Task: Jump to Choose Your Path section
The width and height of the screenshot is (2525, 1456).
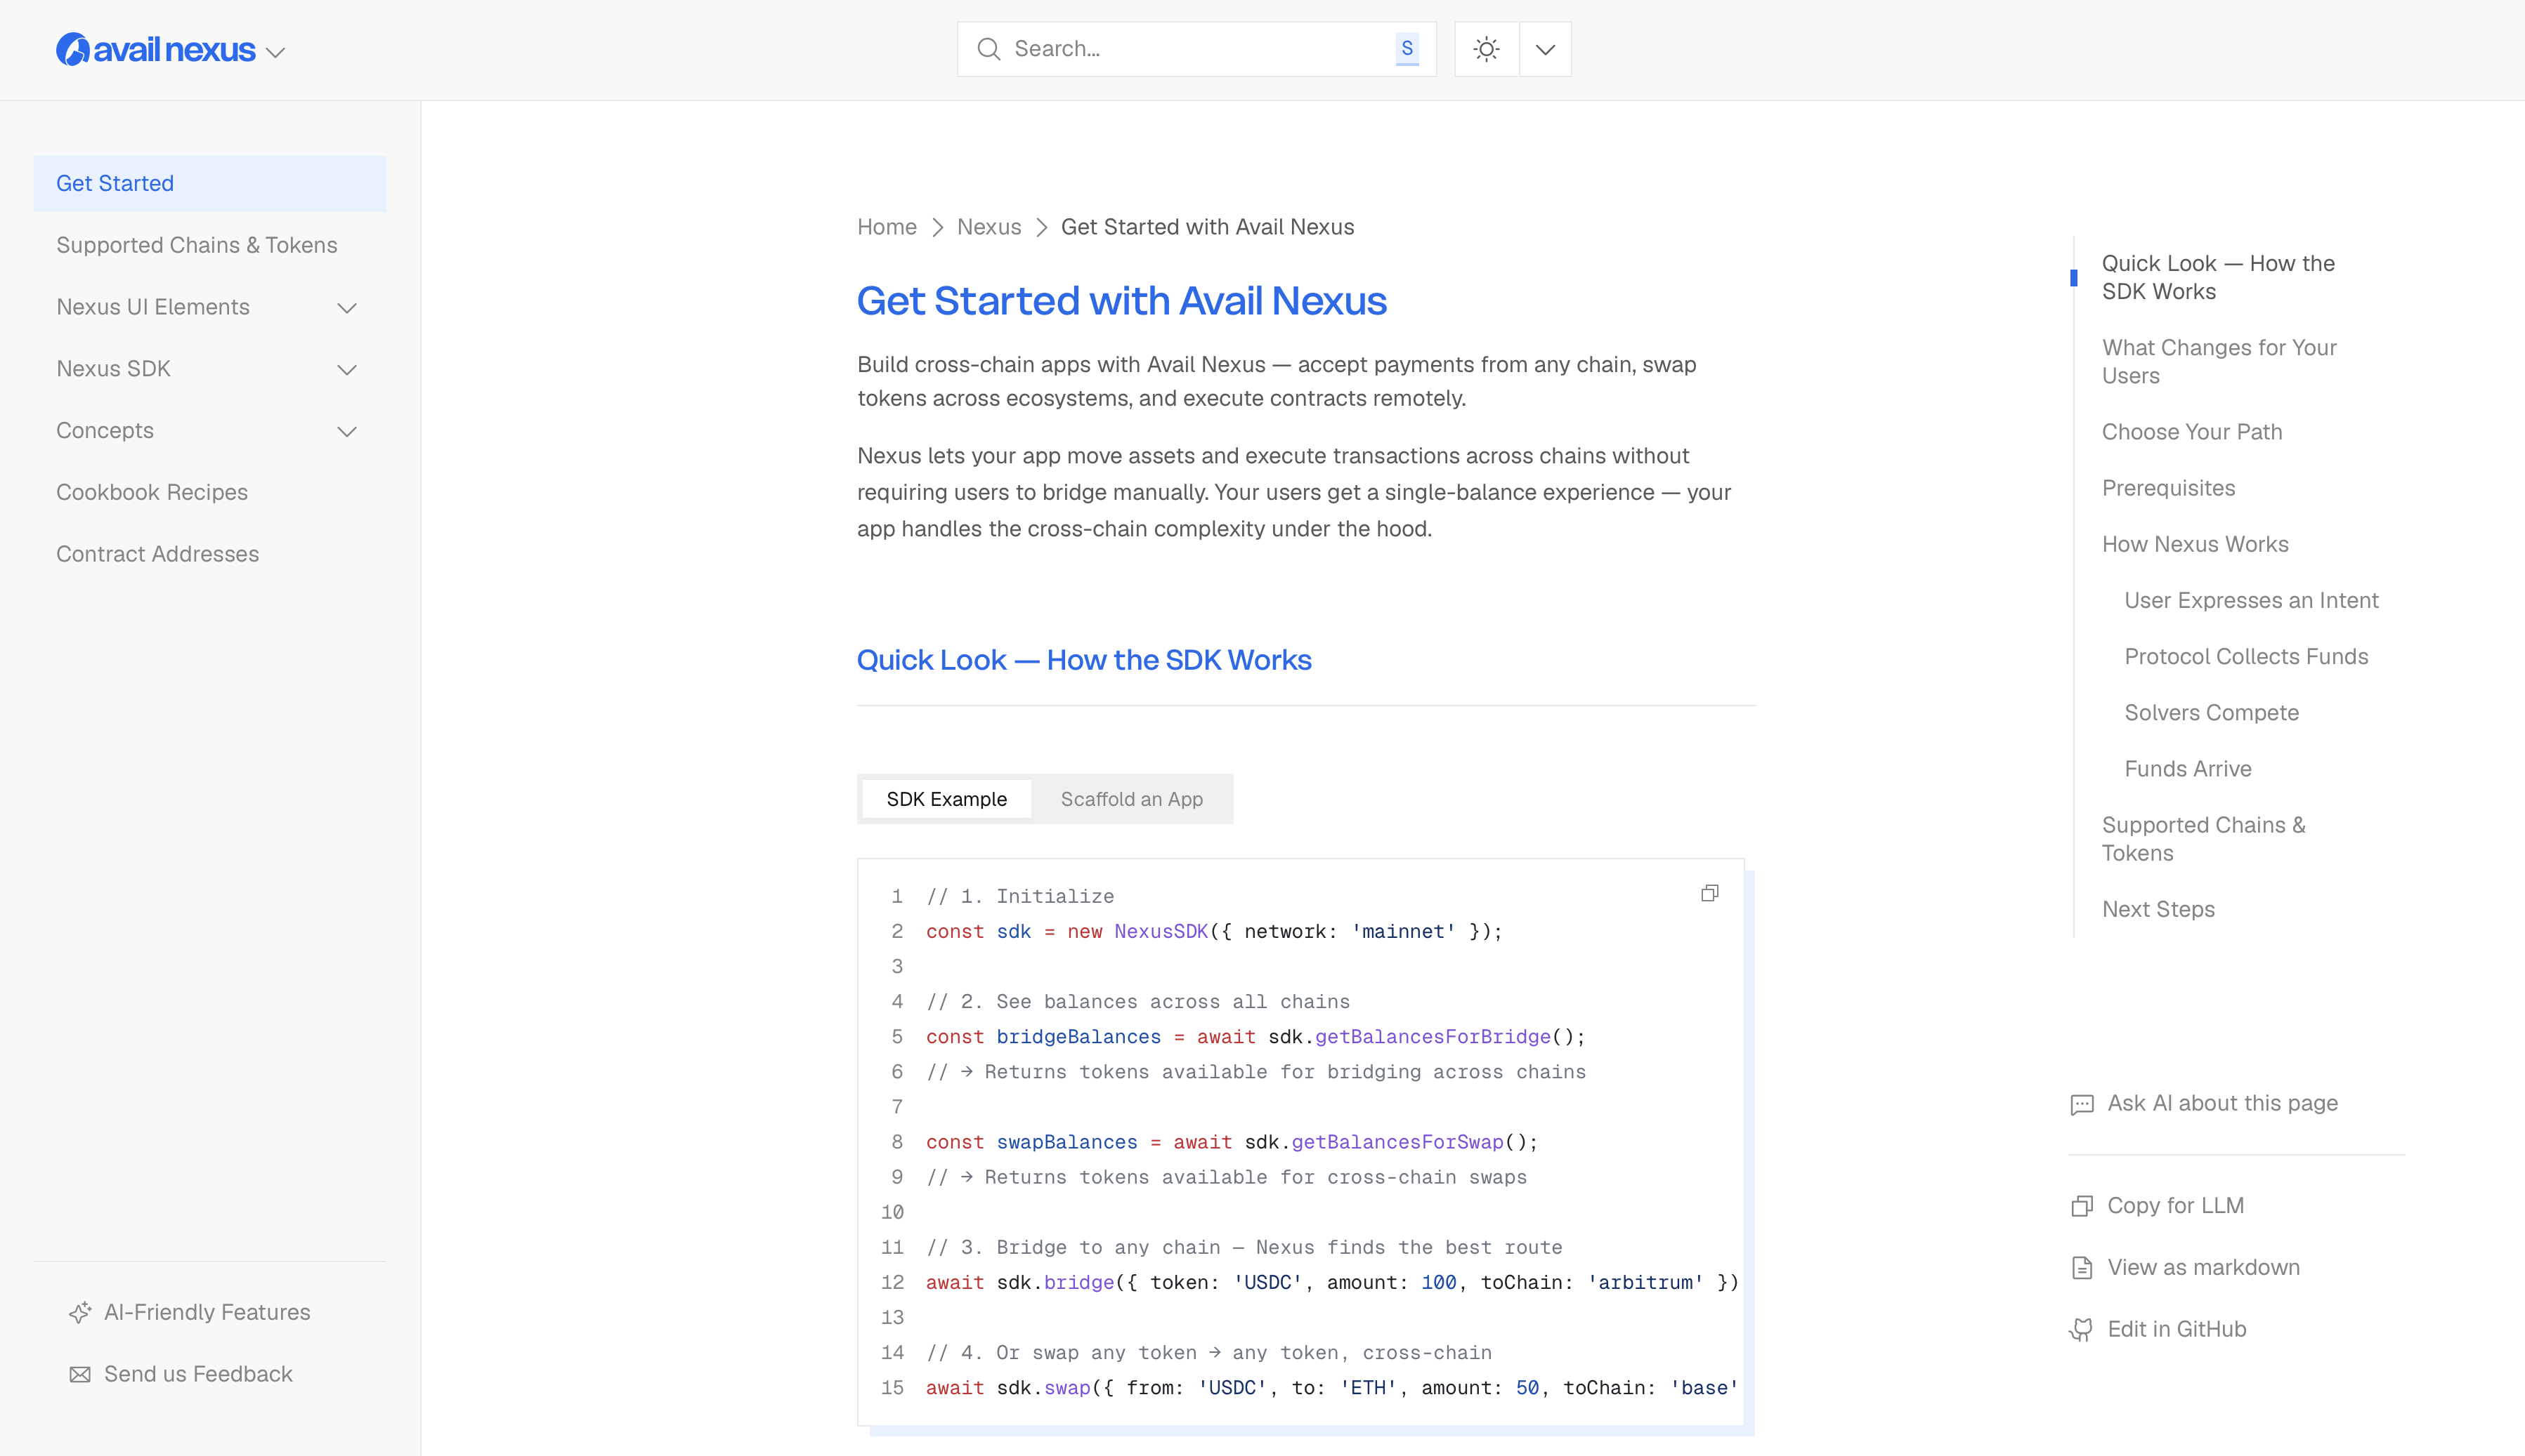Action: tap(2192, 432)
